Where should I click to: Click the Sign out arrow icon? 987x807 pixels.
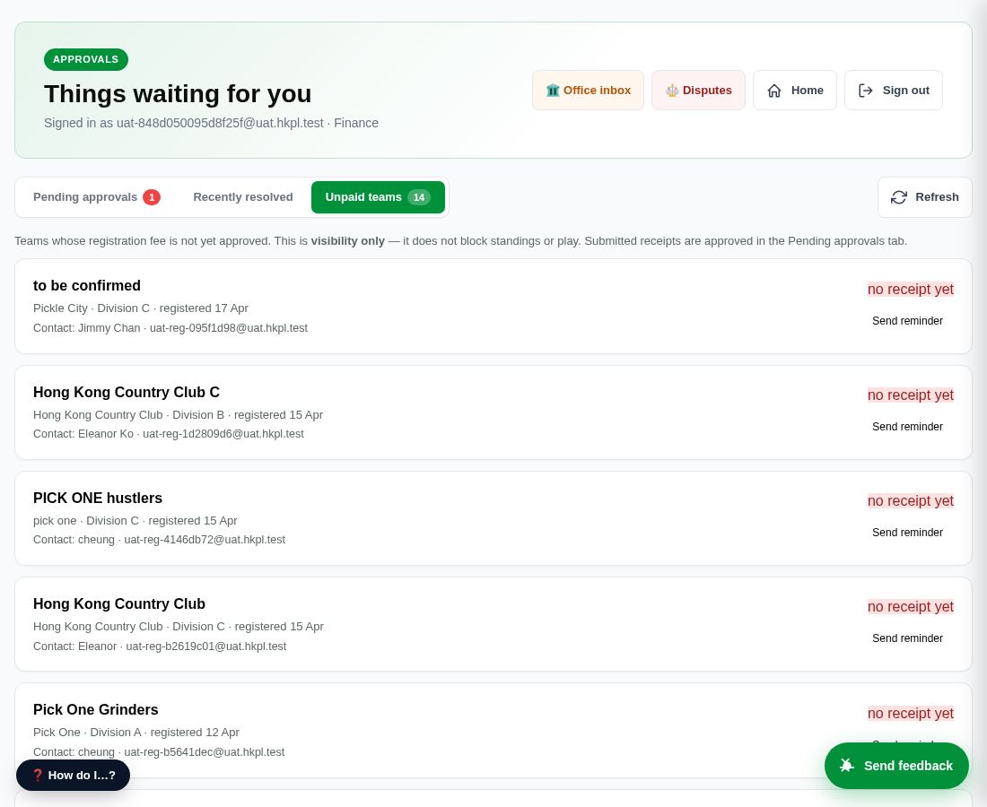click(866, 91)
